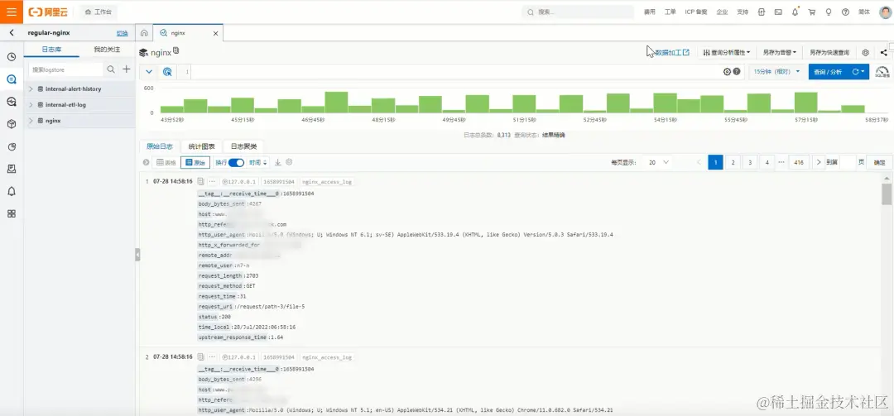
Task: Click the download logs icon
Action: (x=278, y=162)
